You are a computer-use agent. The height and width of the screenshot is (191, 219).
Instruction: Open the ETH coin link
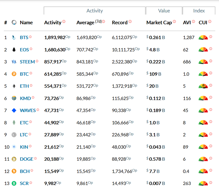24,86
